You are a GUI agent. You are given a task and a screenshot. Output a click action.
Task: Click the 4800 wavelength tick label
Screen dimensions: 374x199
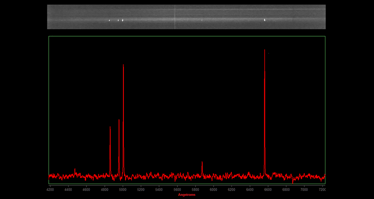(104, 189)
